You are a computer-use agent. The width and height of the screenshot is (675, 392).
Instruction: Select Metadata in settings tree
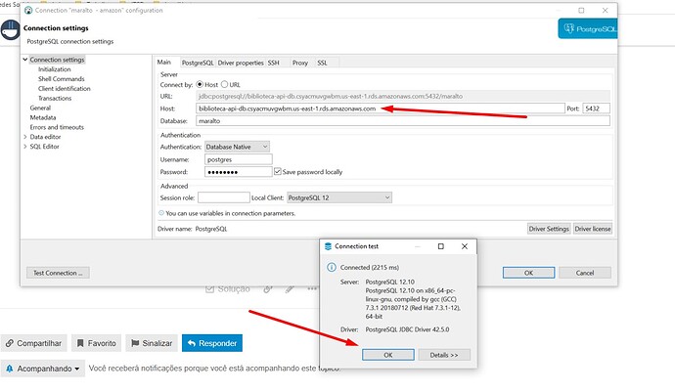[43, 117]
